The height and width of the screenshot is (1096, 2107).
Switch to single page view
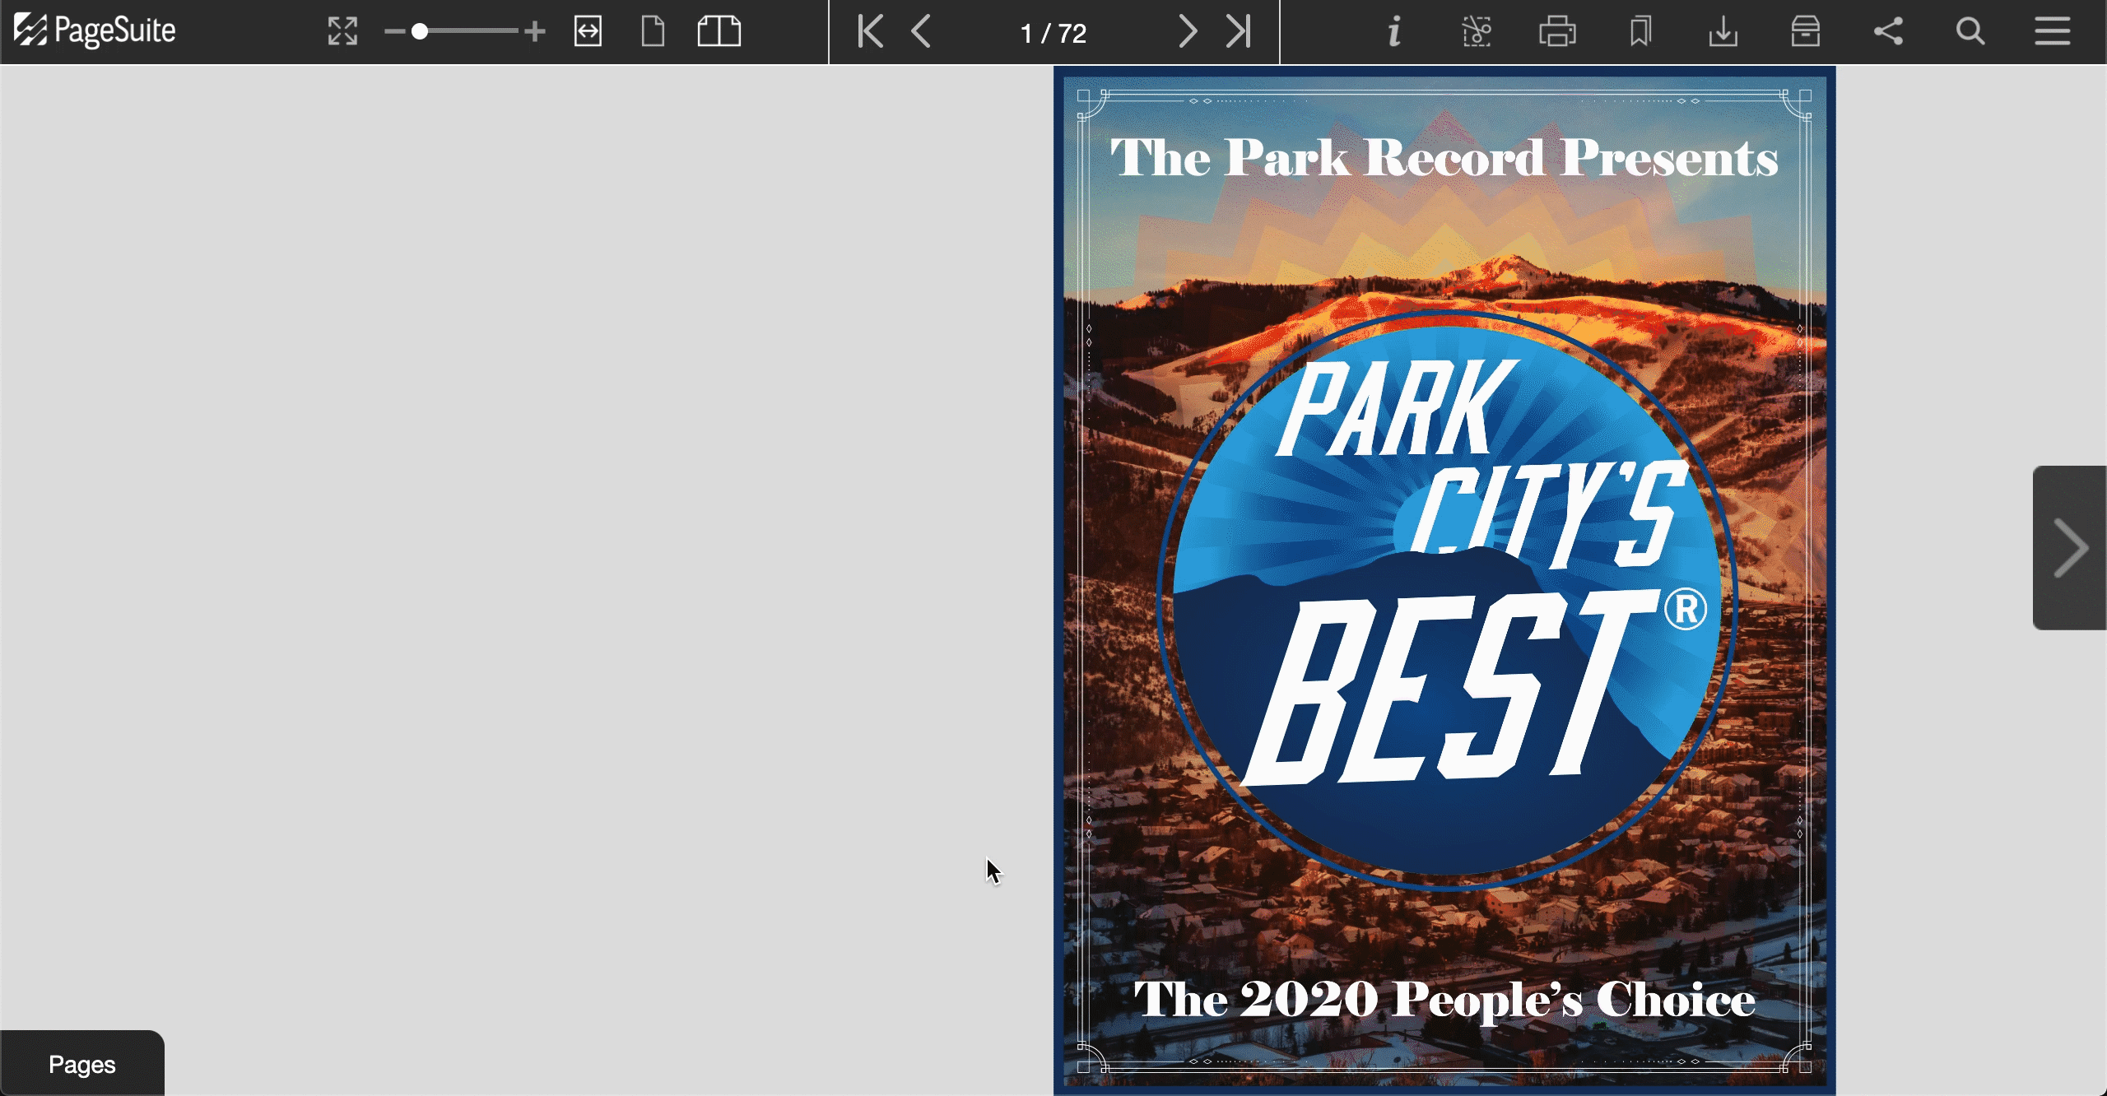pyautogui.click(x=653, y=31)
